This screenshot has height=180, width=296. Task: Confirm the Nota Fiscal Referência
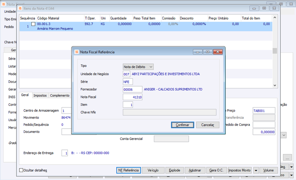click(x=183, y=125)
